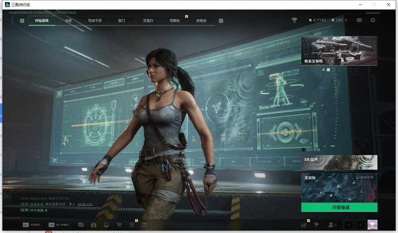Select the 开始游戏 tab
The image size is (398, 233).
click(42, 21)
